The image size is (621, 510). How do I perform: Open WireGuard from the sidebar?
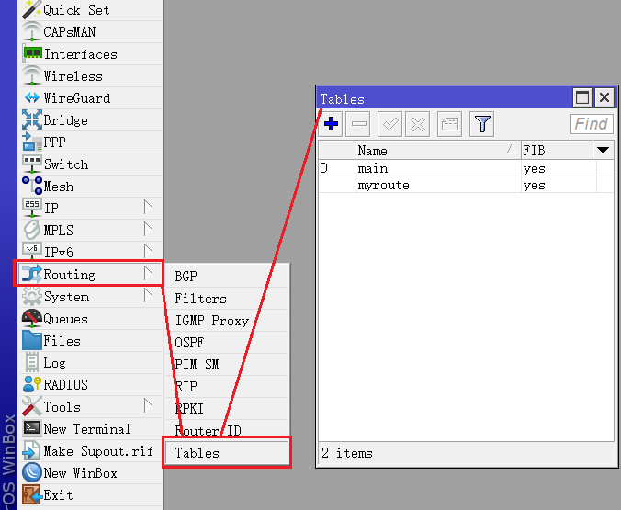click(76, 98)
